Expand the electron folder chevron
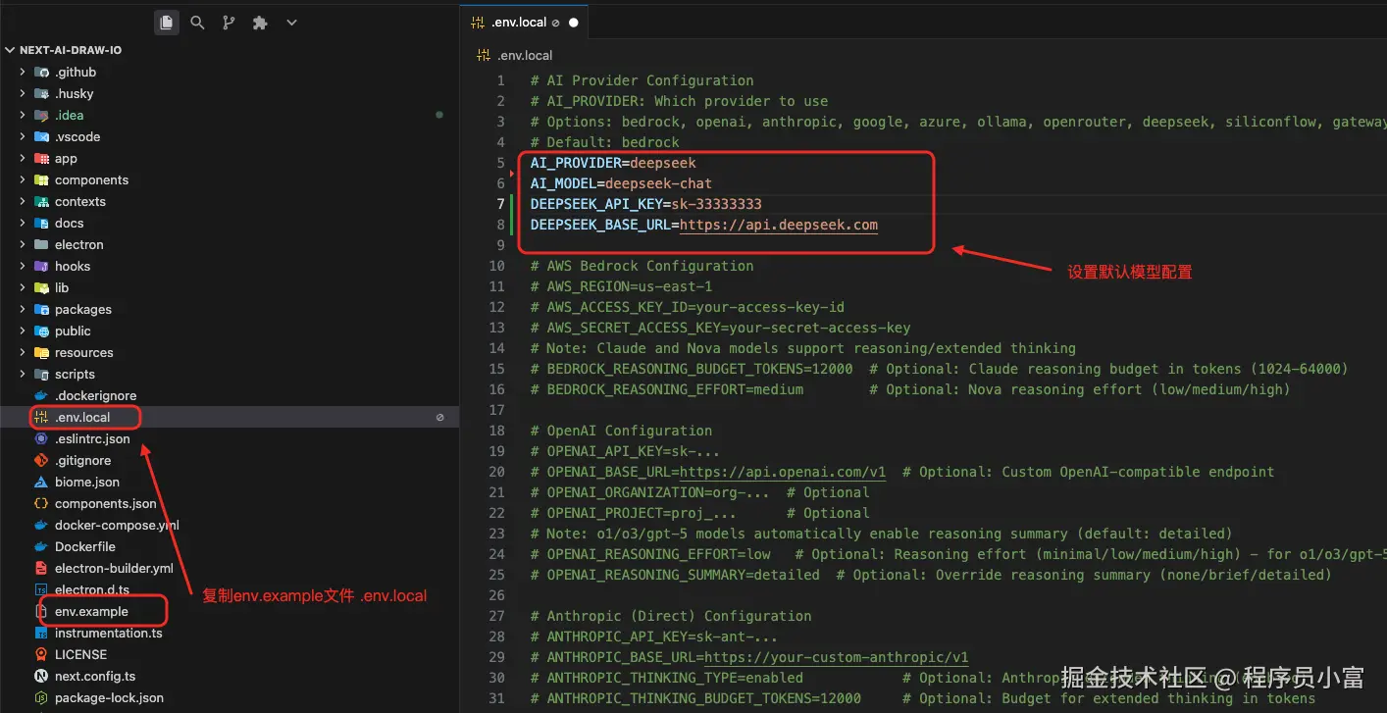 tap(23, 244)
